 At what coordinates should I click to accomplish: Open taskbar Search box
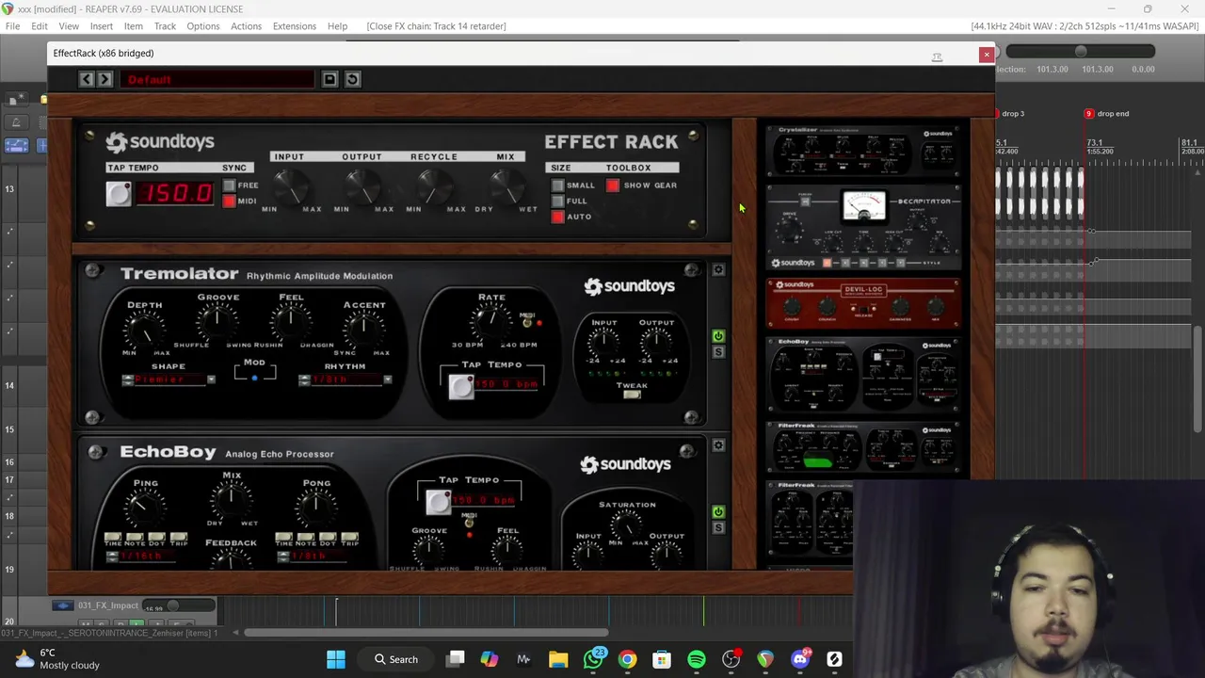pos(395,659)
